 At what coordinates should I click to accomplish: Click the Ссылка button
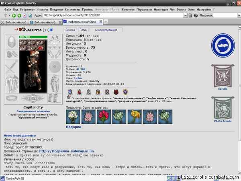(x=70, y=30)
